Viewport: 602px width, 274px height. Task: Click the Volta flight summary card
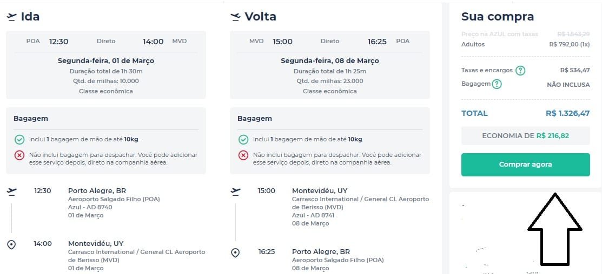coord(330,65)
